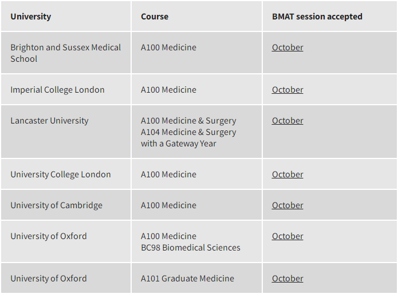Viewport: 398px width, 294px height.
Task: Select A100 Medicine & Surgery text
Action: point(188,121)
